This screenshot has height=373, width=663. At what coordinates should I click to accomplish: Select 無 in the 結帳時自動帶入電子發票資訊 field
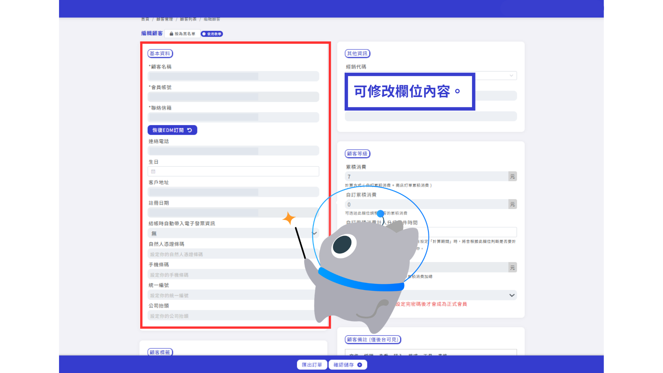233,233
